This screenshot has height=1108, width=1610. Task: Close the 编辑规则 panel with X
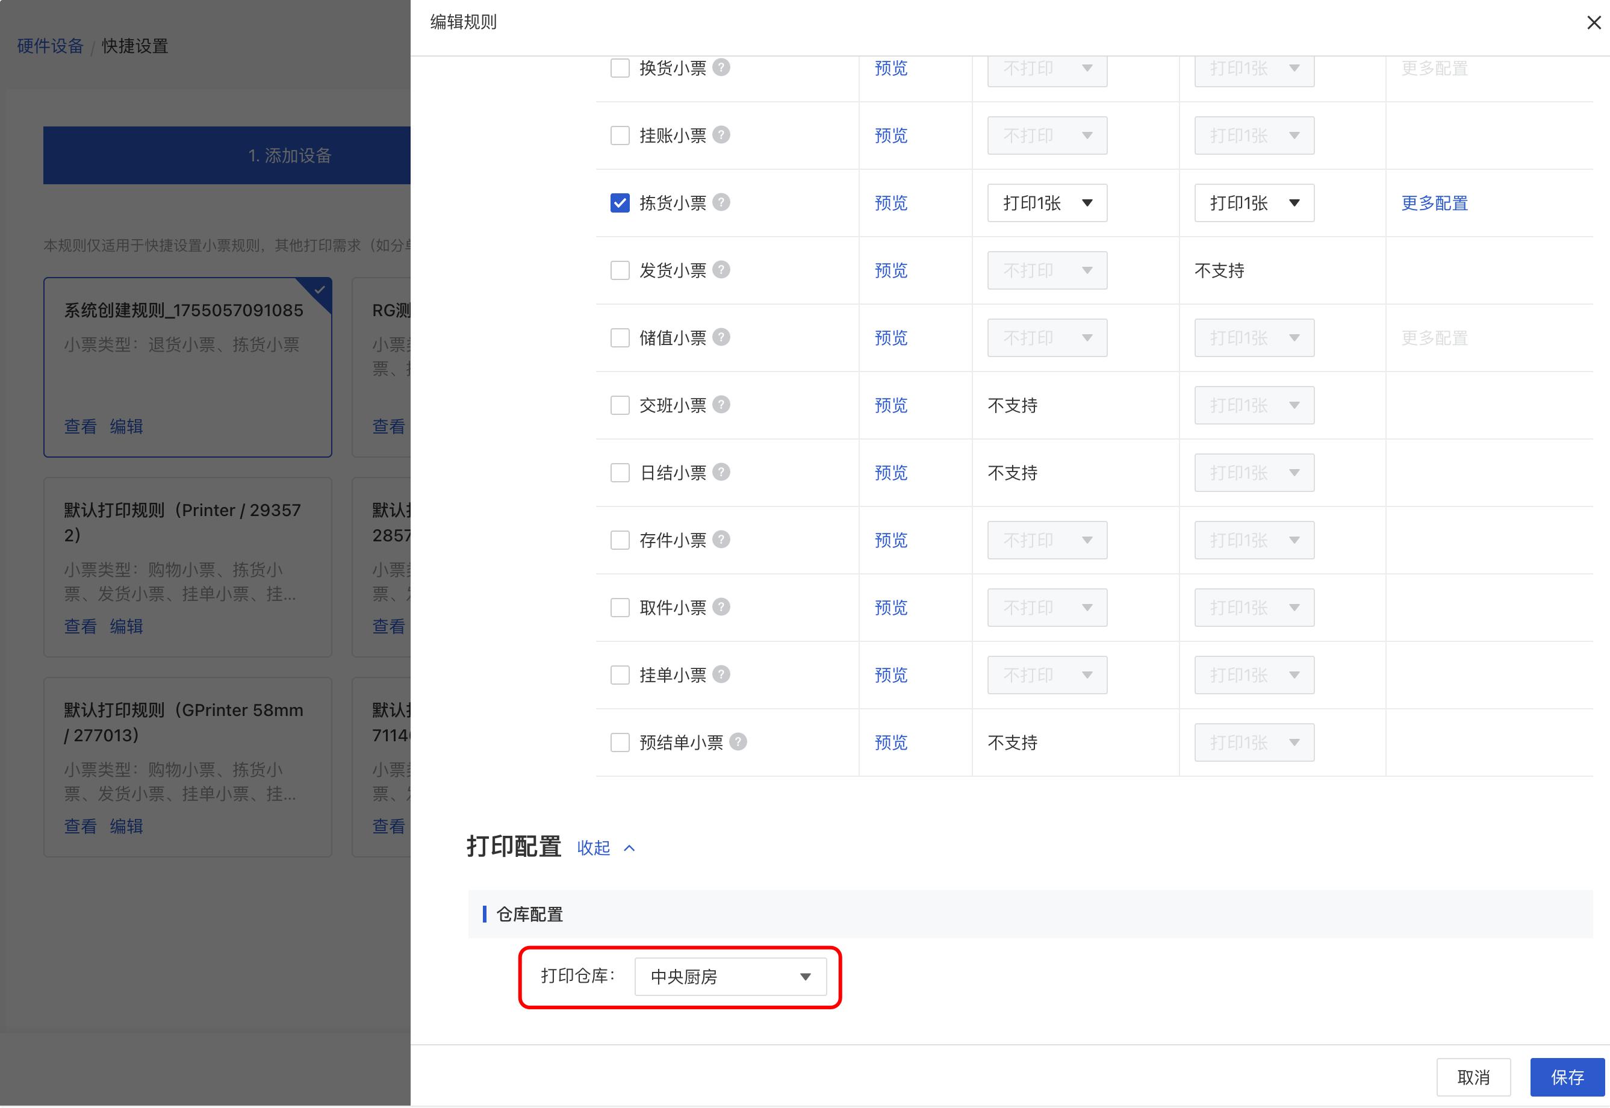click(x=1593, y=23)
